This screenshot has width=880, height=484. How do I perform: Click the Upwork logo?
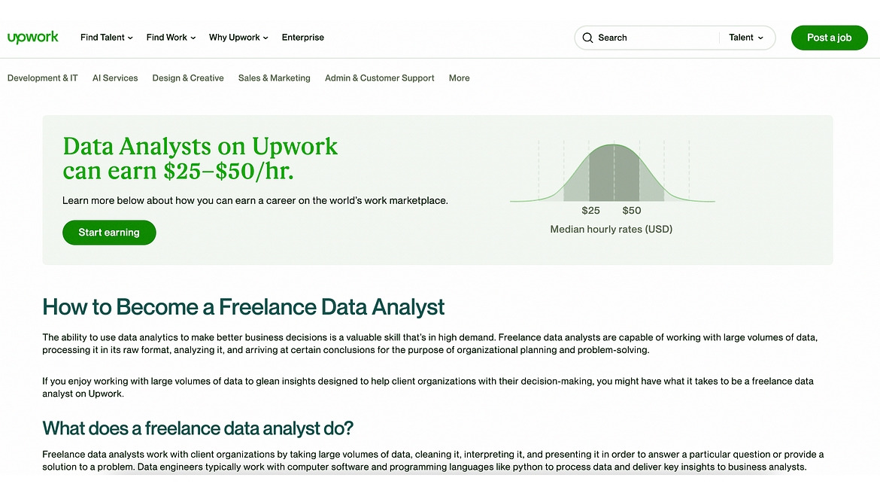[x=32, y=38]
